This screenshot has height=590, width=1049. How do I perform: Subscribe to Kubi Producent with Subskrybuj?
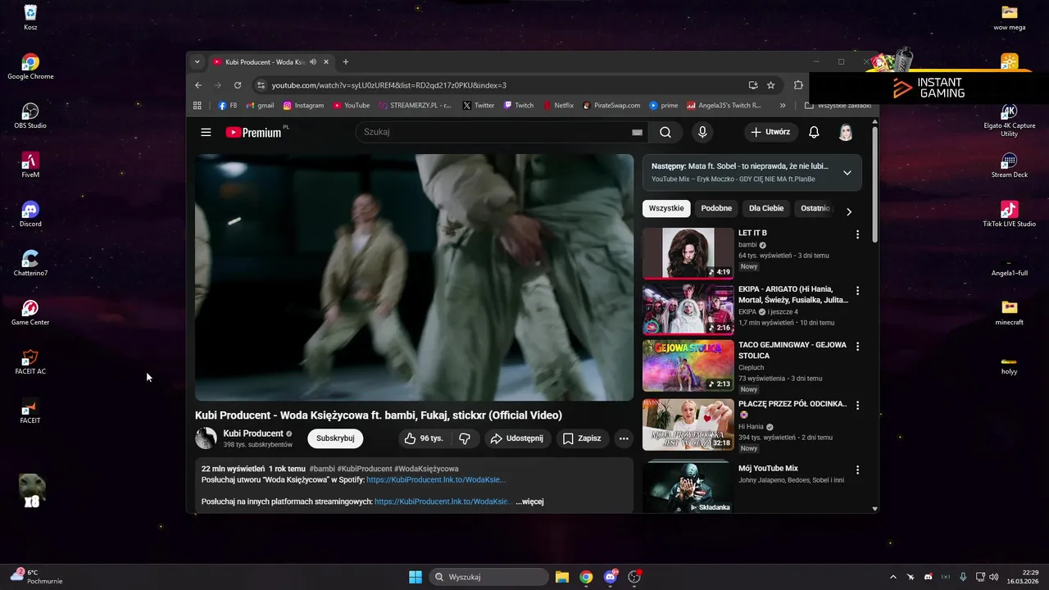[x=335, y=438]
